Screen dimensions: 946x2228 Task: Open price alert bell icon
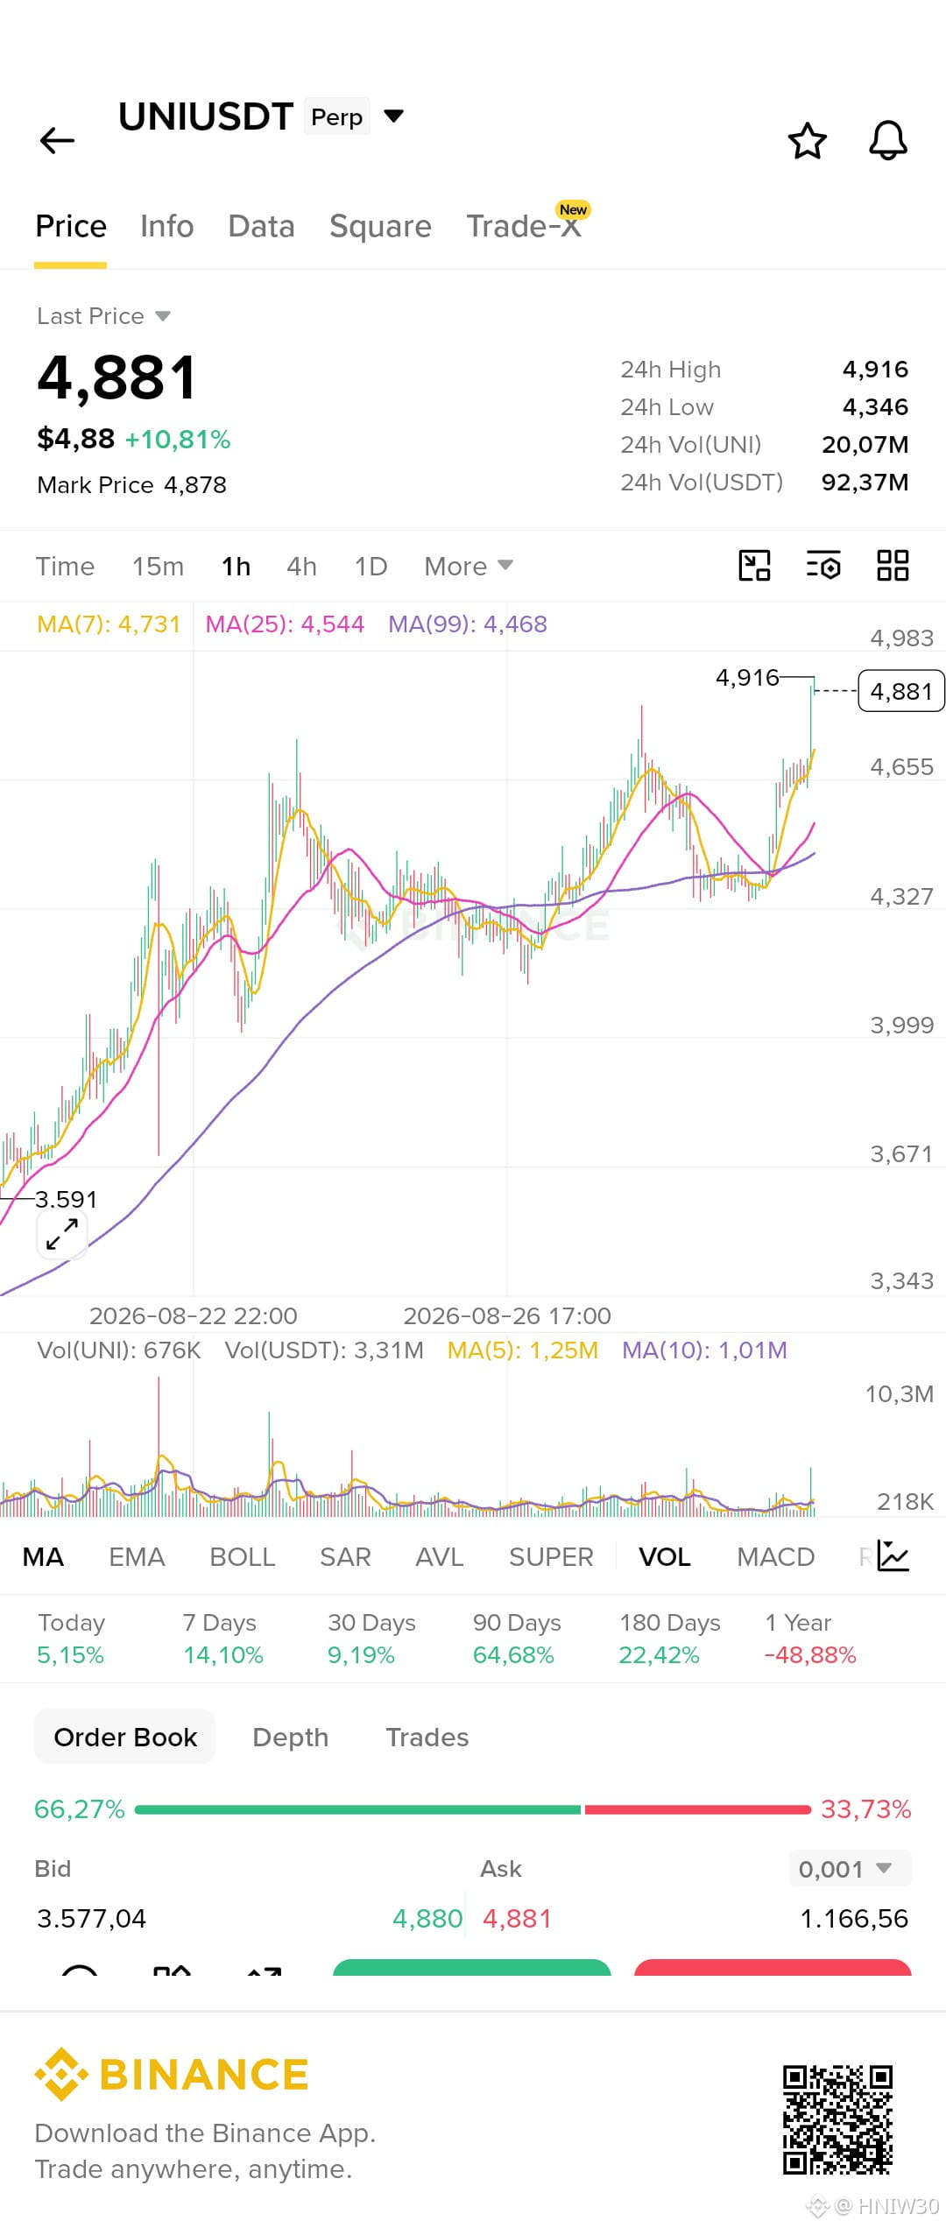click(x=887, y=140)
